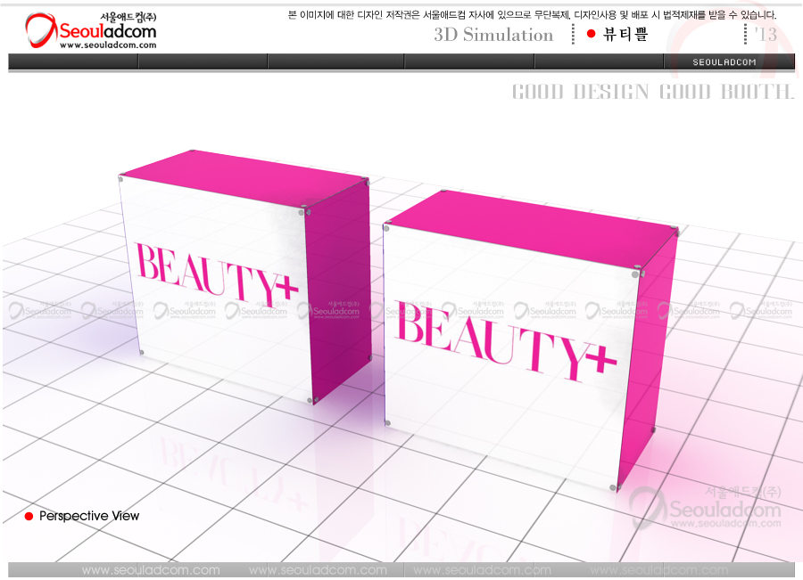Select the SEOULADCOM tab in the dark bar

[724, 61]
